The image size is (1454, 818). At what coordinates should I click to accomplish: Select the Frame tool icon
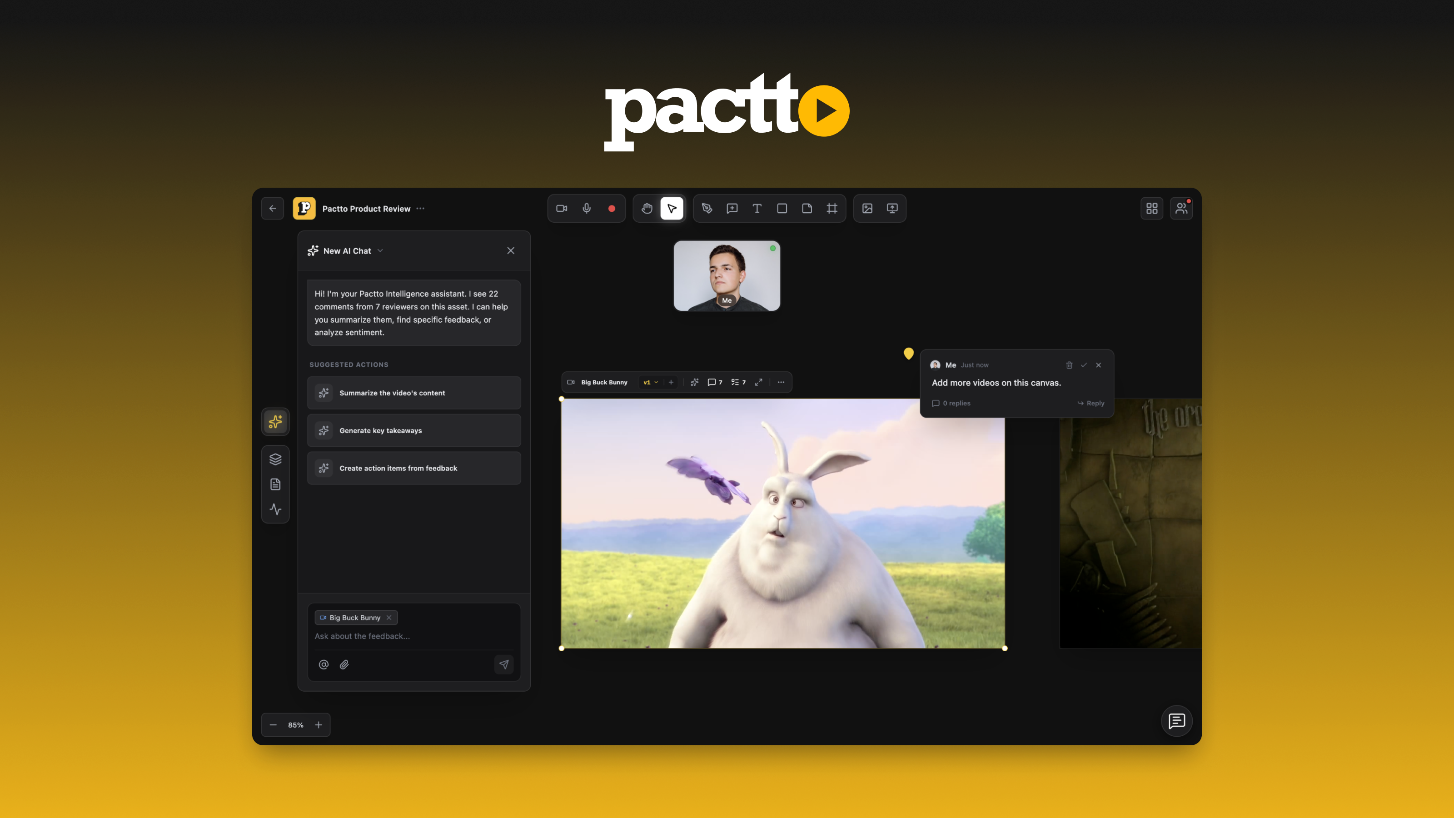832,208
